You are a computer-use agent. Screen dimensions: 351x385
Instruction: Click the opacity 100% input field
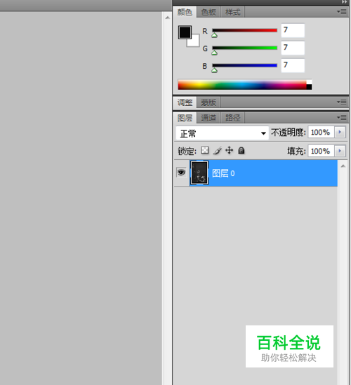pyautogui.click(x=321, y=132)
